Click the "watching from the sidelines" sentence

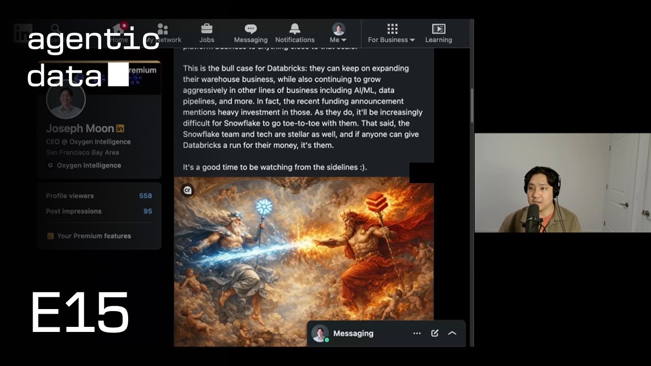coord(275,167)
